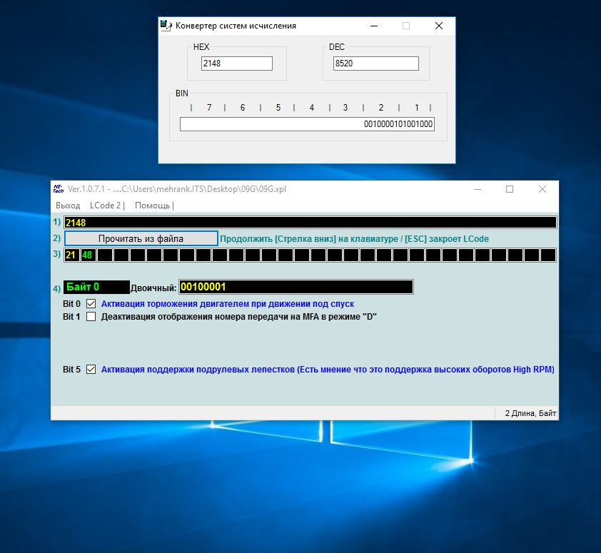
Task: Select byte cell 48 in row 3
Action: coord(89,255)
